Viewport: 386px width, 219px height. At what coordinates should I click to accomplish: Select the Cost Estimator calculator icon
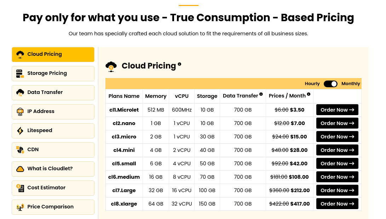click(x=20, y=188)
